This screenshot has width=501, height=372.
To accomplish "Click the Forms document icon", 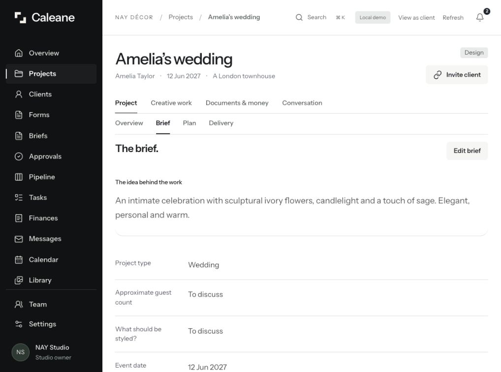I will pyautogui.click(x=19, y=115).
